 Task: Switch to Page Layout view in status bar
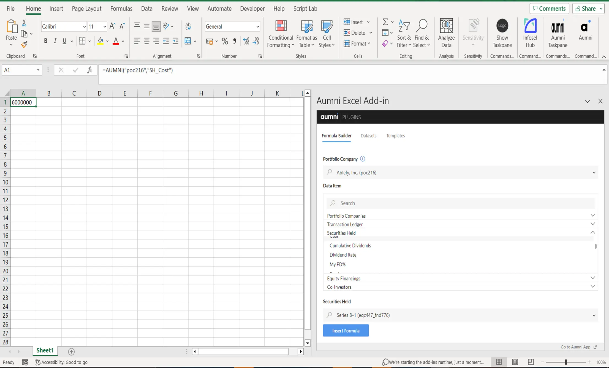coord(515,362)
